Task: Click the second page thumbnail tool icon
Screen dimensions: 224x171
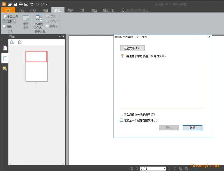Action: click(20, 42)
